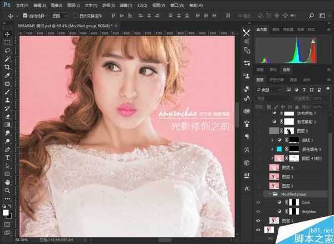Select the Move tool in the toolbox
334x244 pixels.
tap(7, 35)
